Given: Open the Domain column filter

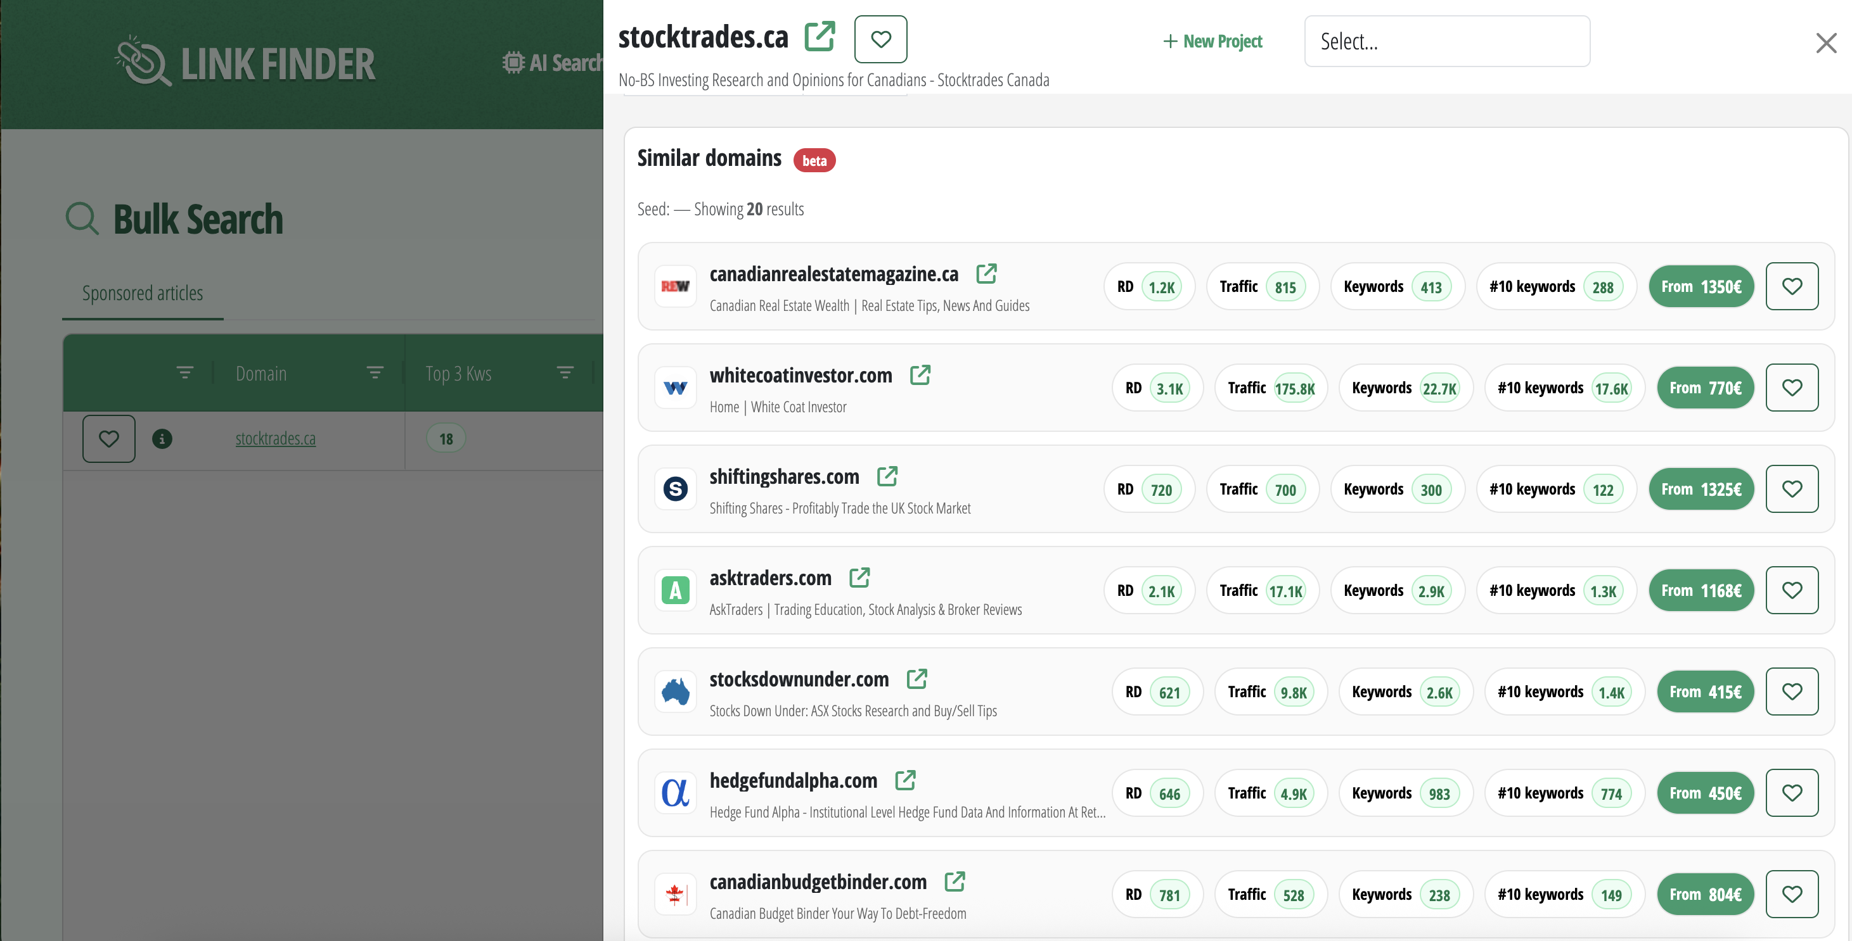Looking at the screenshot, I should pos(375,372).
